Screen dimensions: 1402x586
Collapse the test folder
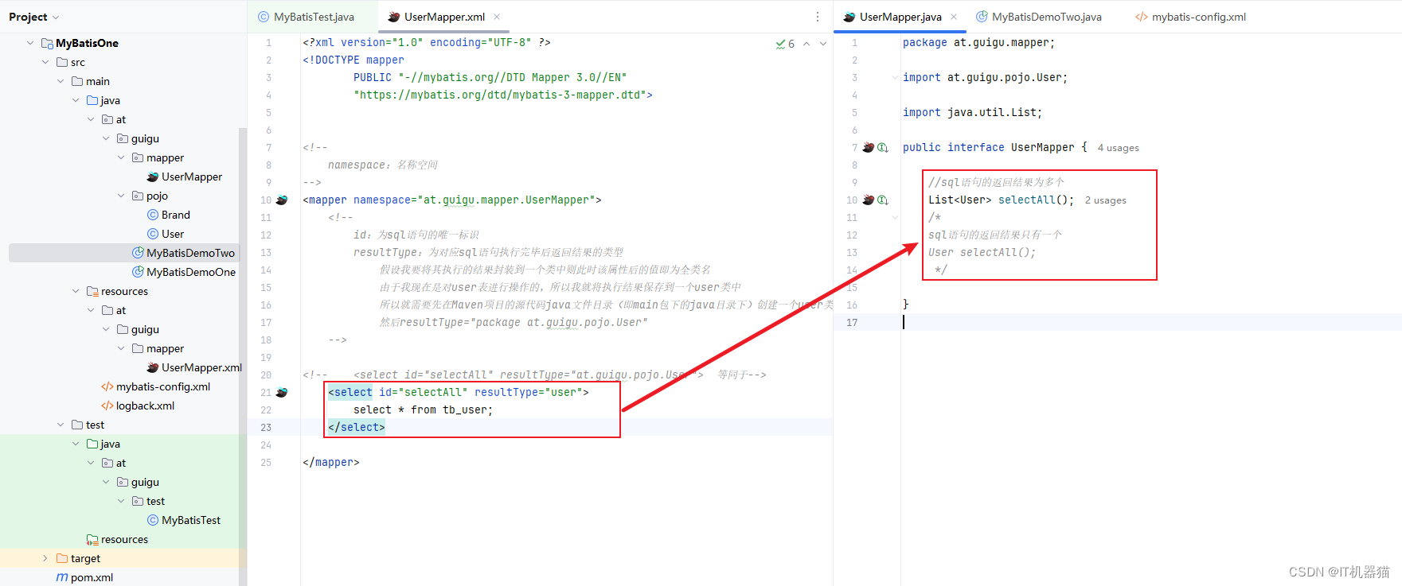(61, 425)
